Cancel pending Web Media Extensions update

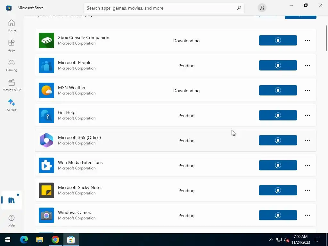tap(278, 165)
